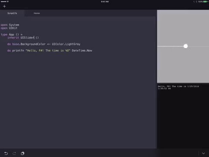Redo the last undone edit
Image resolution: width=209 pixels, height=157 pixels.
pyautogui.click(x=14, y=154)
